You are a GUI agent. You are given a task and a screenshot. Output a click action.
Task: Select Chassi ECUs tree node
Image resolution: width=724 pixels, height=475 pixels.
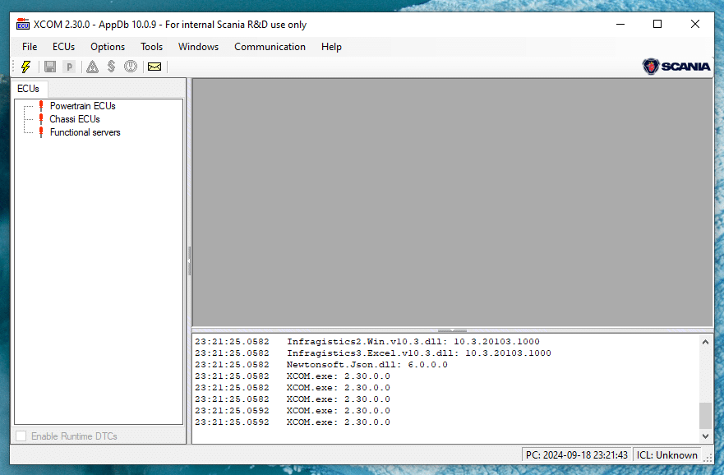pos(74,119)
